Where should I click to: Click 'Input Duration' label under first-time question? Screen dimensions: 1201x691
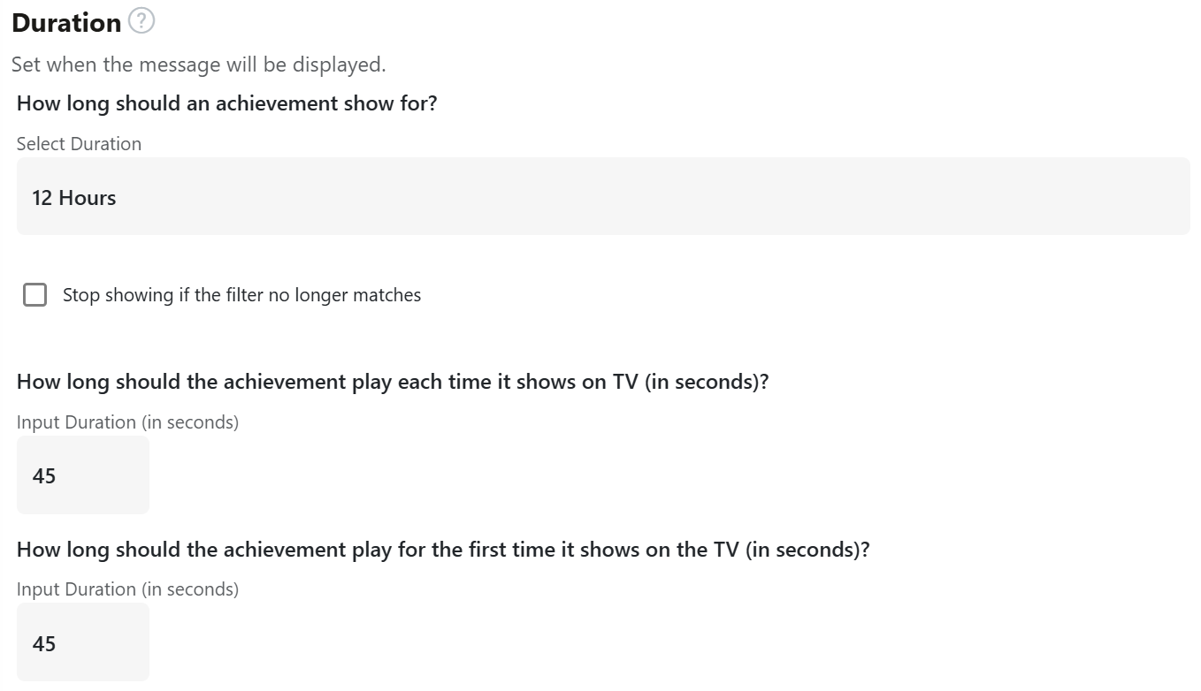coord(127,589)
